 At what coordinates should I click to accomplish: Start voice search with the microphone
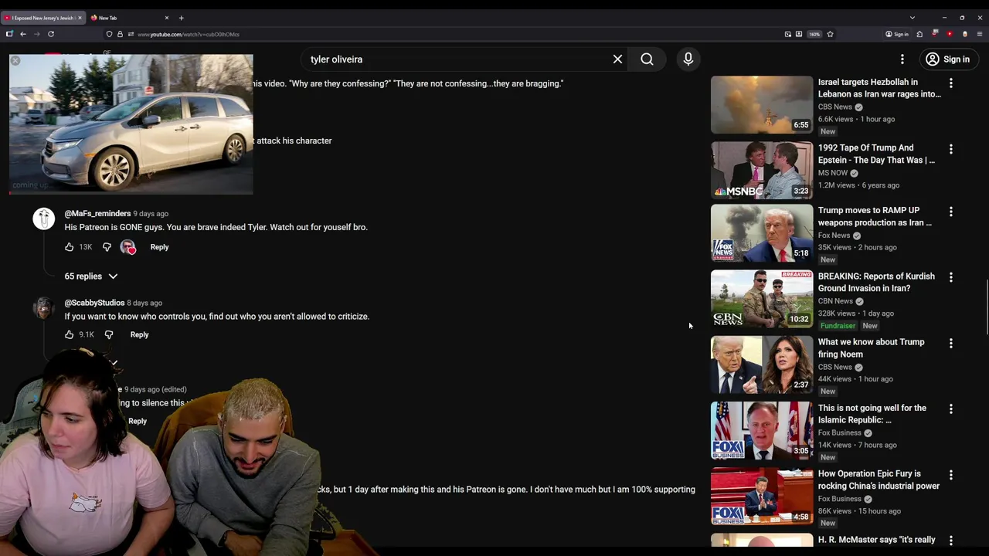click(688, 59)
